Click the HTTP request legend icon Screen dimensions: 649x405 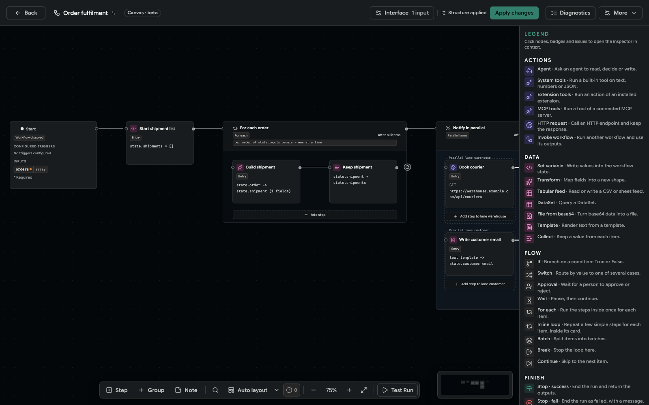tap(529, 125)
